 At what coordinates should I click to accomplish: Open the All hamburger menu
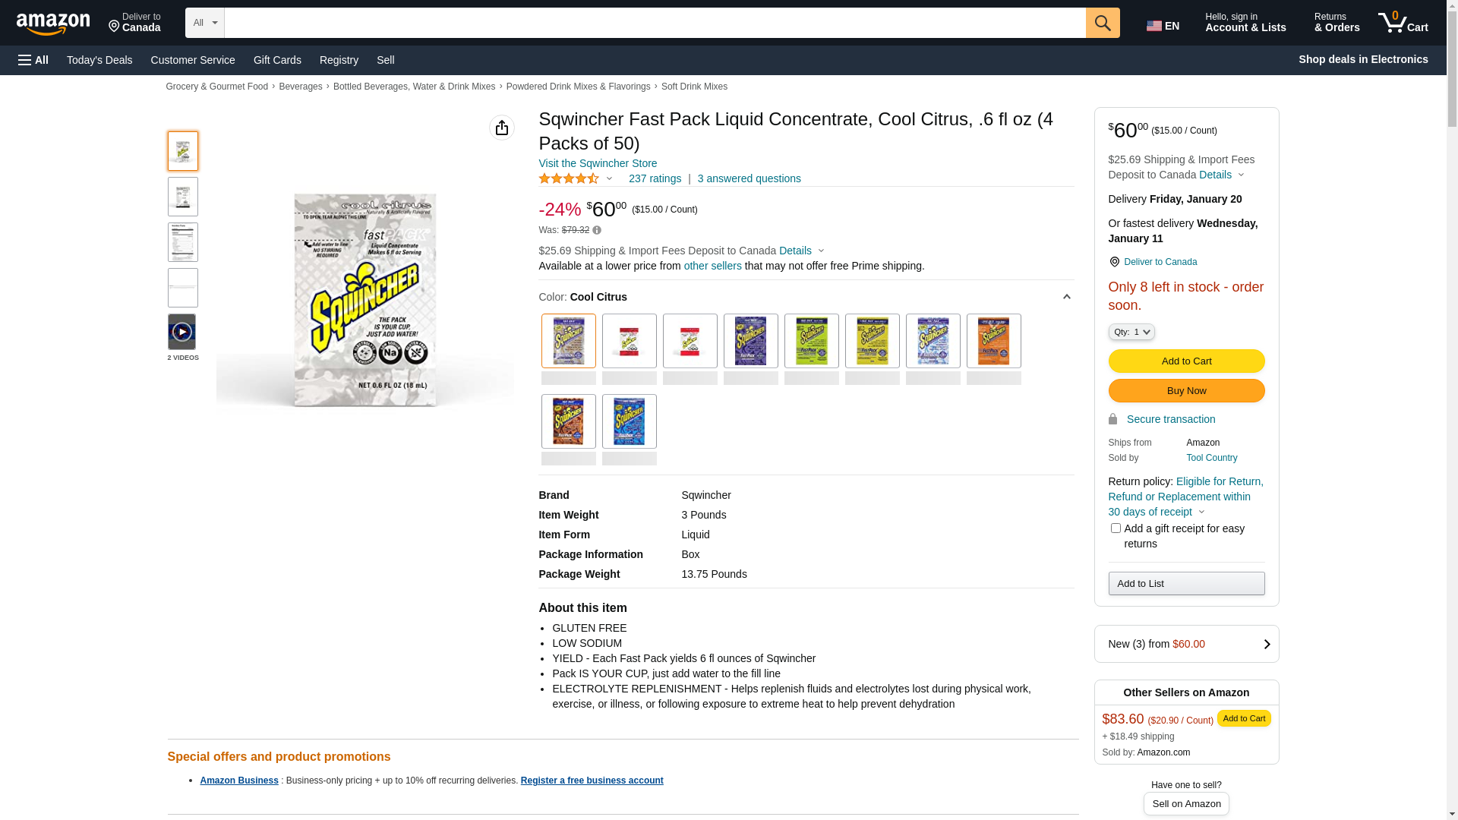[33, 60]
